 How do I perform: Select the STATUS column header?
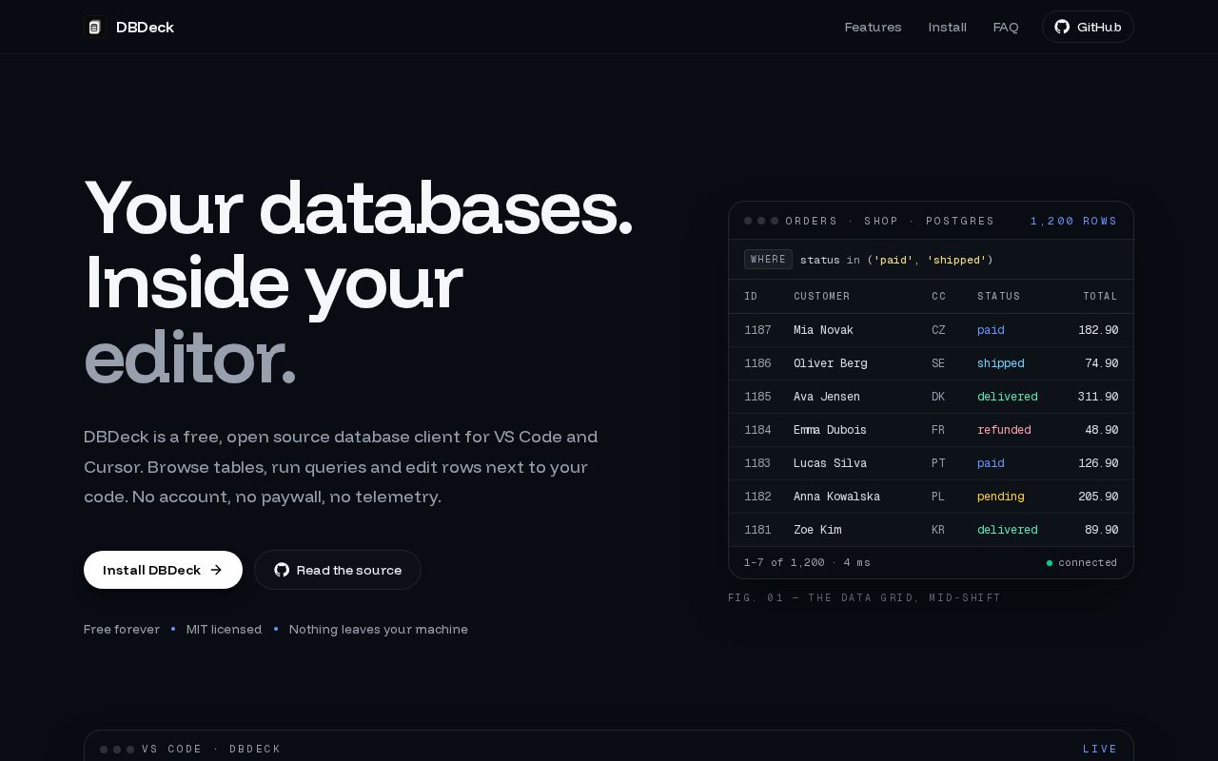[x=998, y=296]
